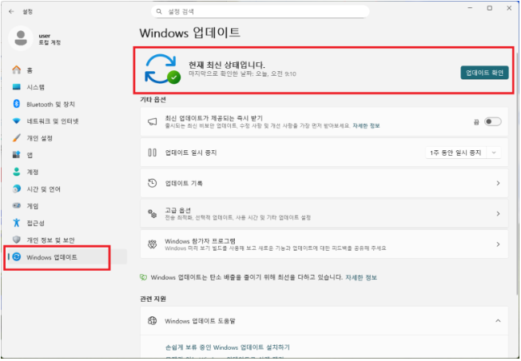This screenshot has height=361, width=521.
Task: Open the pause for 1 week dropdown
Action: click(463, 153)
